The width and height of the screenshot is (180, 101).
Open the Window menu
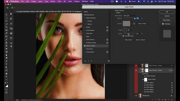[85, 1]
